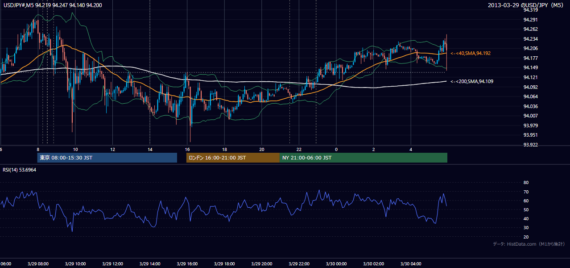The height and width of the screenshot is (268, 570).
Task: Click hour tick 12 under price chart
Action: [112, 149]
